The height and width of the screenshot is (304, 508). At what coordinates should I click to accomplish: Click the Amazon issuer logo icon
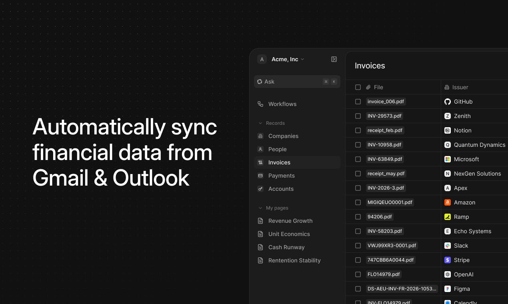(x=448, y=202)
